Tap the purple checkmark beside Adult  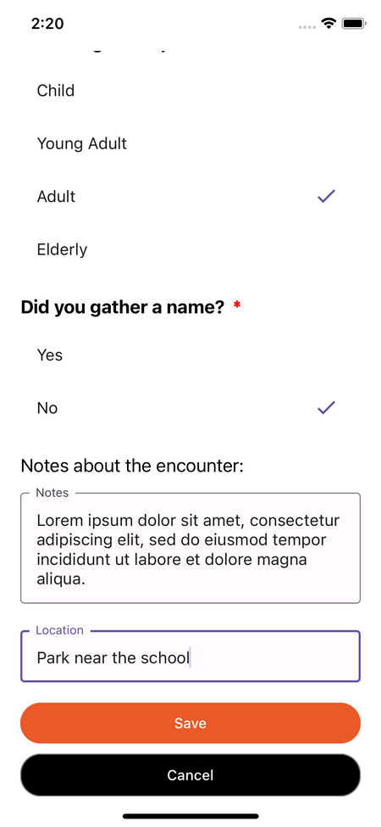(x=326, y=196)
